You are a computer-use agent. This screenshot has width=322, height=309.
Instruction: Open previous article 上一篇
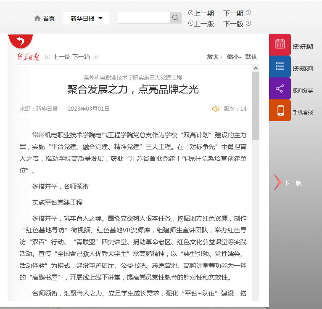coord(61,57)
